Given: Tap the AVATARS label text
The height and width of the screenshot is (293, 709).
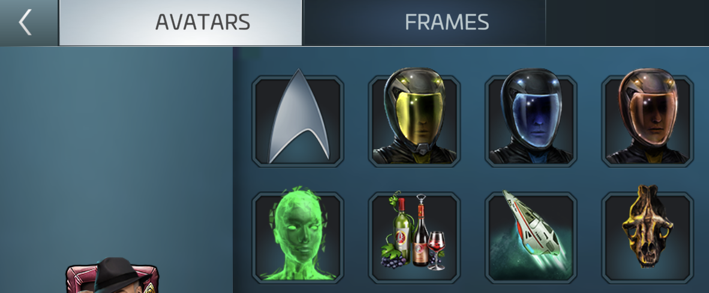Looking at the screenshot, I should pos(203,22).
